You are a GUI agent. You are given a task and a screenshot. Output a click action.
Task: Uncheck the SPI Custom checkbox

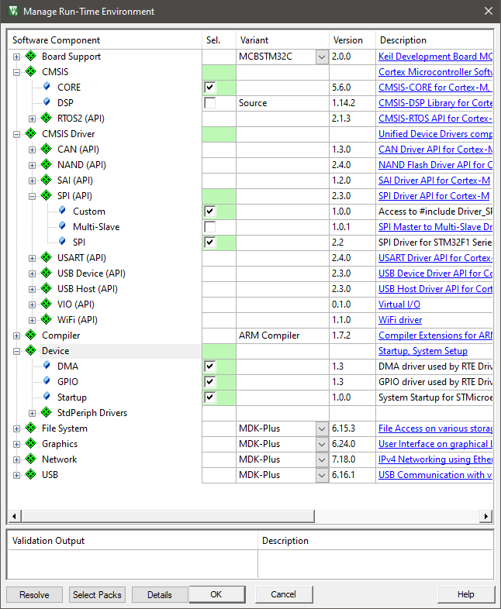click(210, 211)
